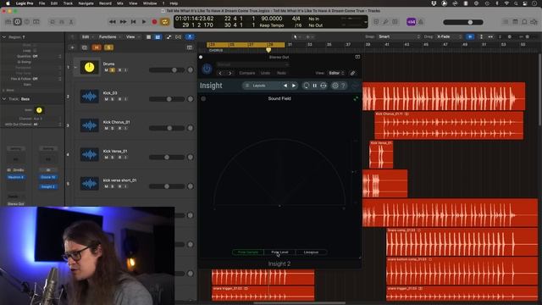Solo the Drums track
This screenshot has width=542, height=305.
click(113, 70)
